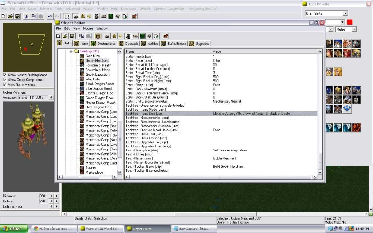
Task: Click arrow next to Animation Stand field
Action: coord(51,98)
